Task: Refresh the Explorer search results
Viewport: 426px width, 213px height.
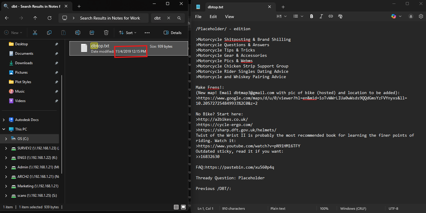Action: (50, 18)
